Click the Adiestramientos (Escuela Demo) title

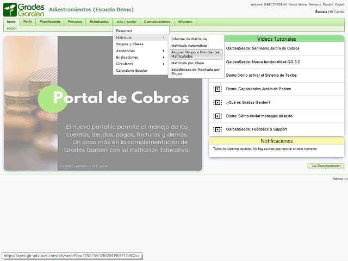click(x=91, y=10)
